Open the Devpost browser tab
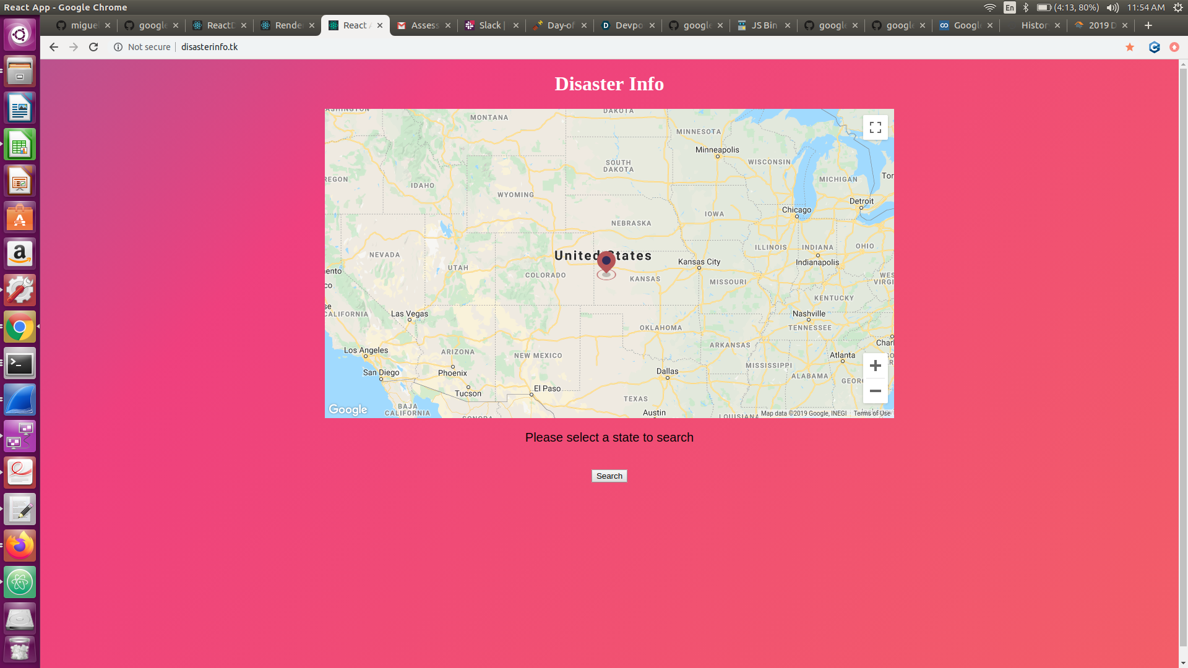The width and height of the screenshot is (1188, 668). 628,25
